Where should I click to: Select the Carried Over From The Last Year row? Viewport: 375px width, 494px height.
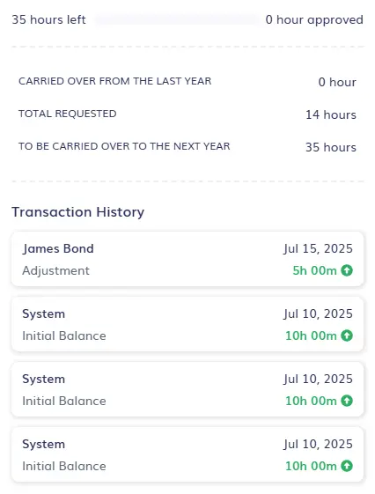pos(187,82)
